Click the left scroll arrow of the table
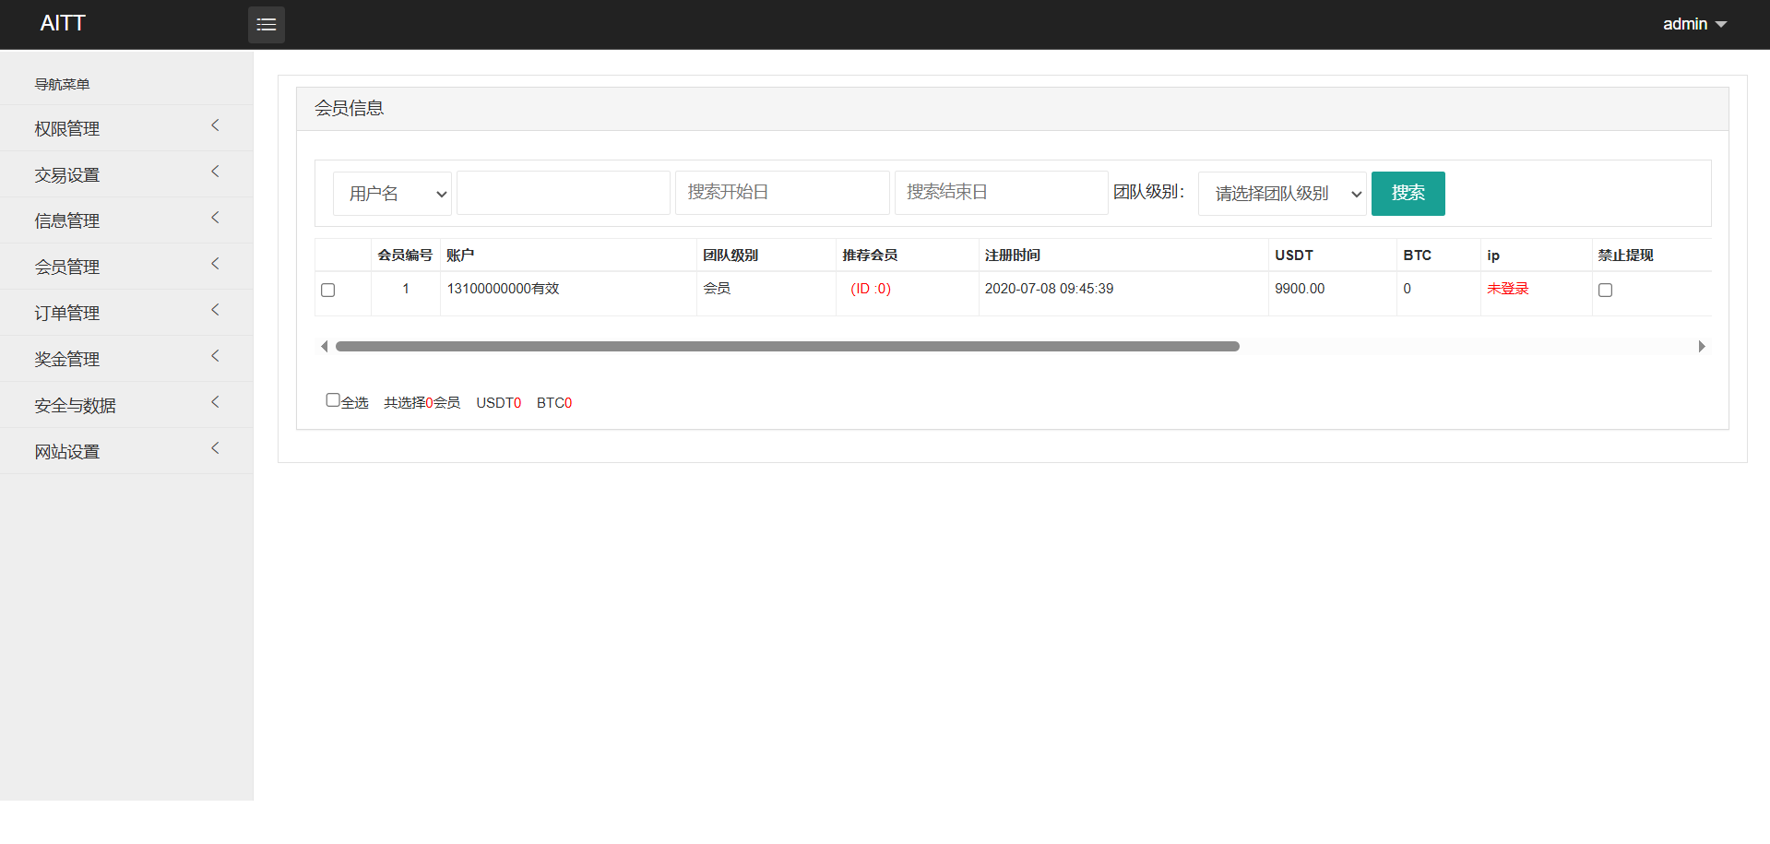This screenshot has height=844, width=1770. 324,347
